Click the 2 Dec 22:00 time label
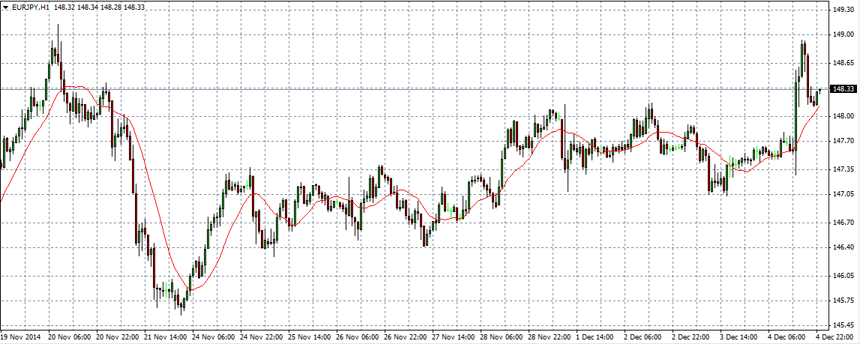Screen dimensions: 860x344 pyautogui.click(x=691, y=337)
